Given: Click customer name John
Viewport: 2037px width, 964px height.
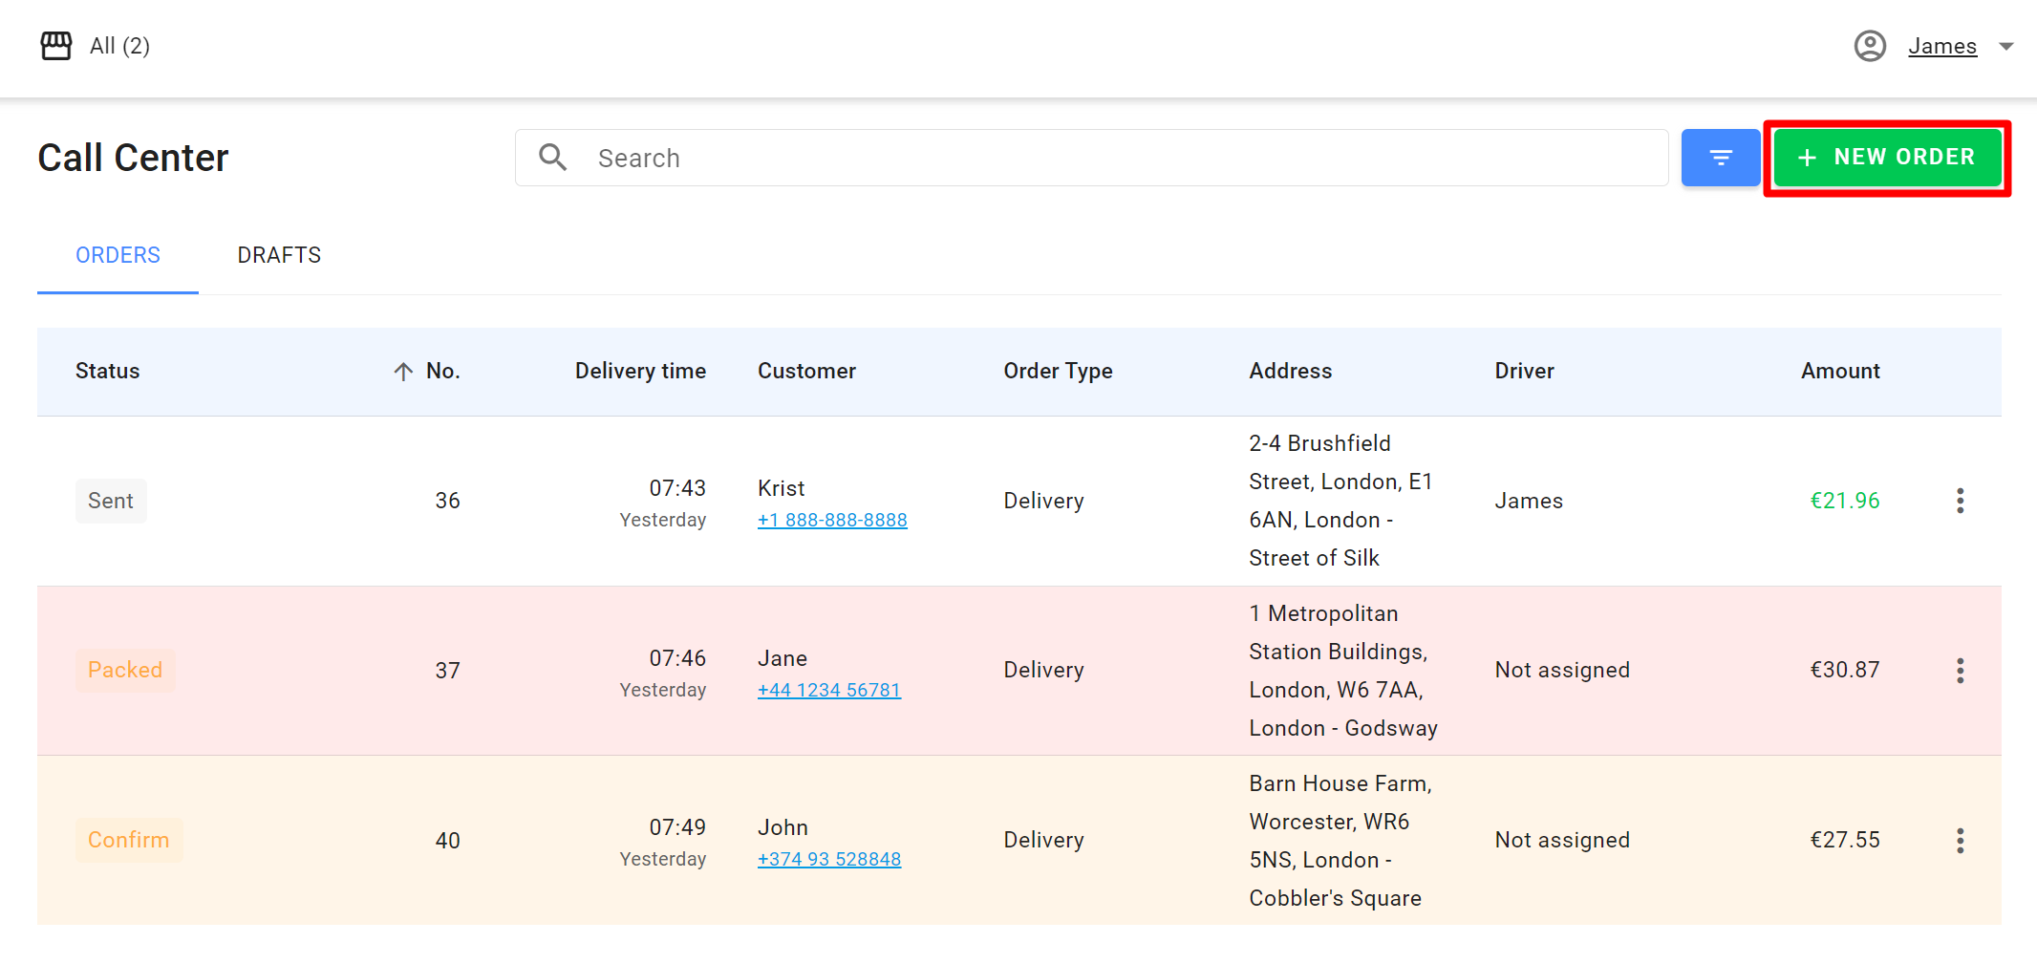Looking at the screenshot, I should 783,827.
